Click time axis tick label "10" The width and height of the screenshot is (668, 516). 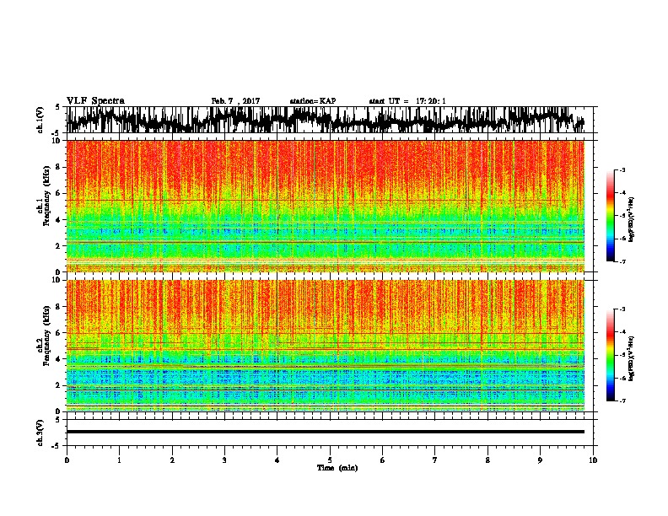tap(593, 460)
